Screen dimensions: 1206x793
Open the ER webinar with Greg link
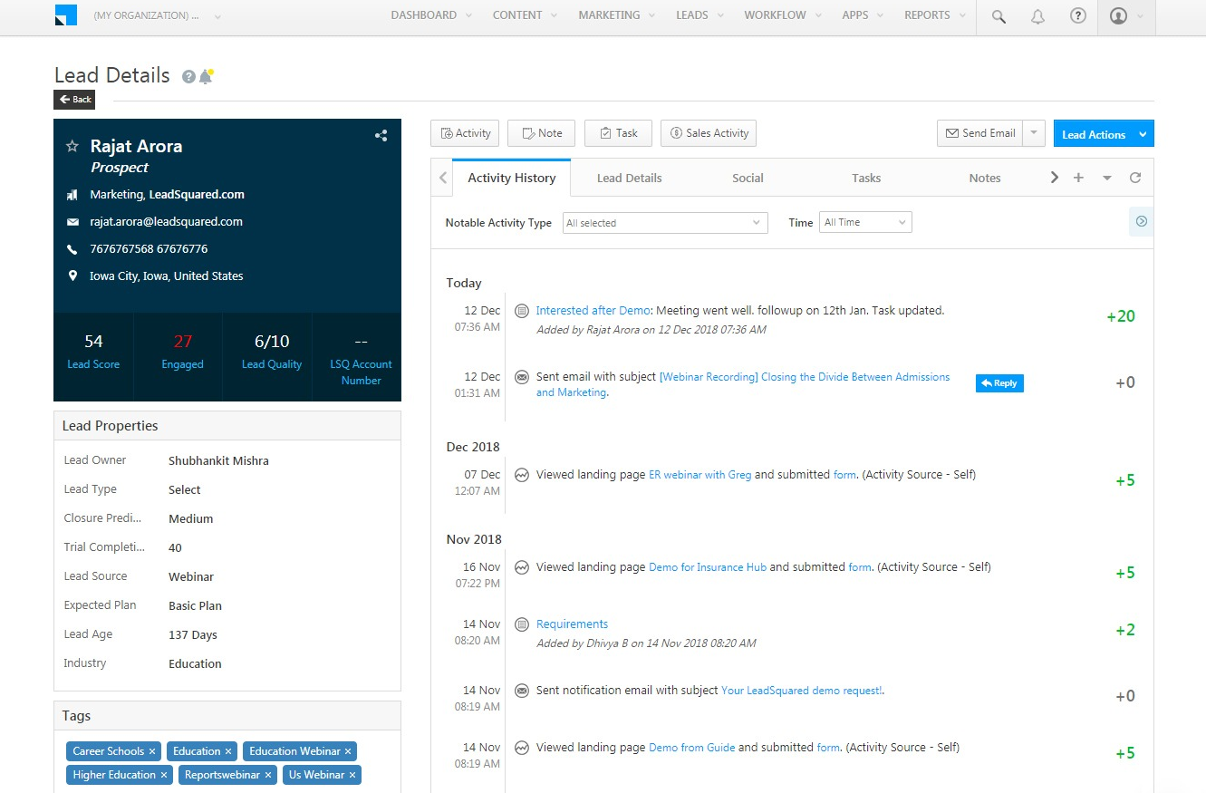tap(700, 475)
